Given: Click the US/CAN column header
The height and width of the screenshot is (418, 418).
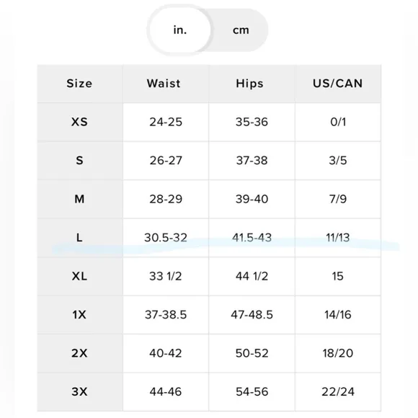Looking at the screenshot, I should (x=338, y=84).
